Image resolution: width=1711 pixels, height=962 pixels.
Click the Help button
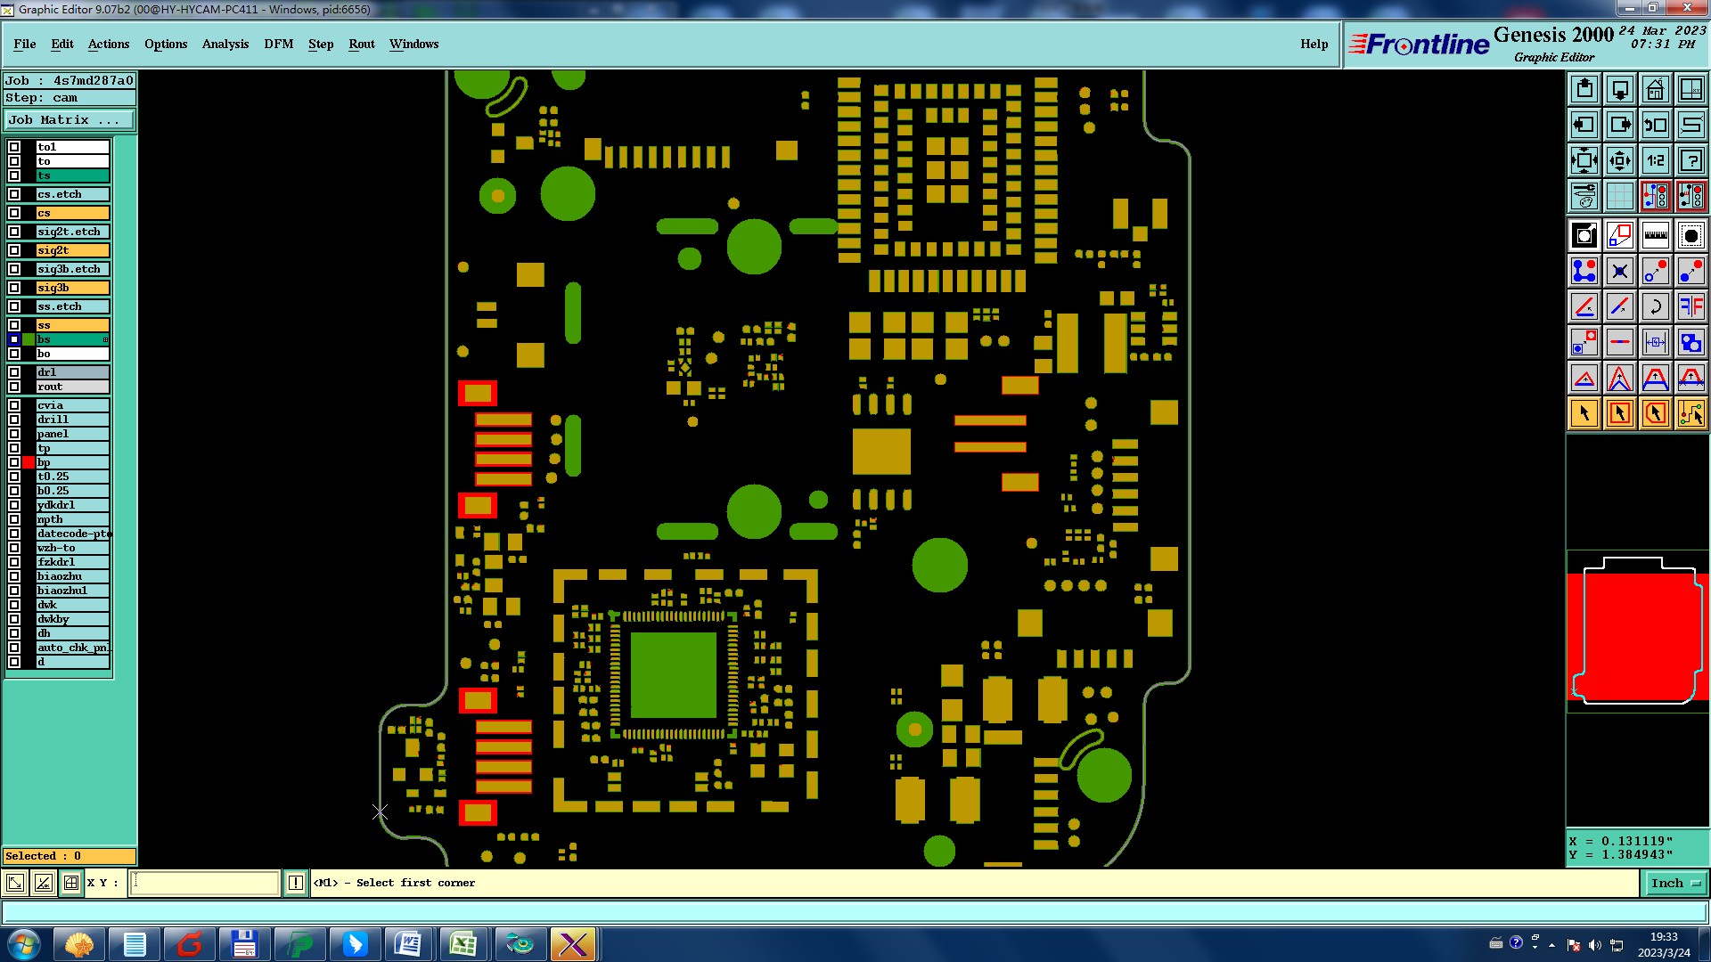pyautogui.click(x=1314, y=44)
